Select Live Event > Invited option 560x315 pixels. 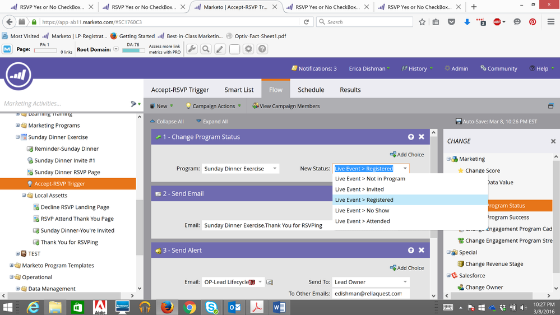(x=410, y=189)
